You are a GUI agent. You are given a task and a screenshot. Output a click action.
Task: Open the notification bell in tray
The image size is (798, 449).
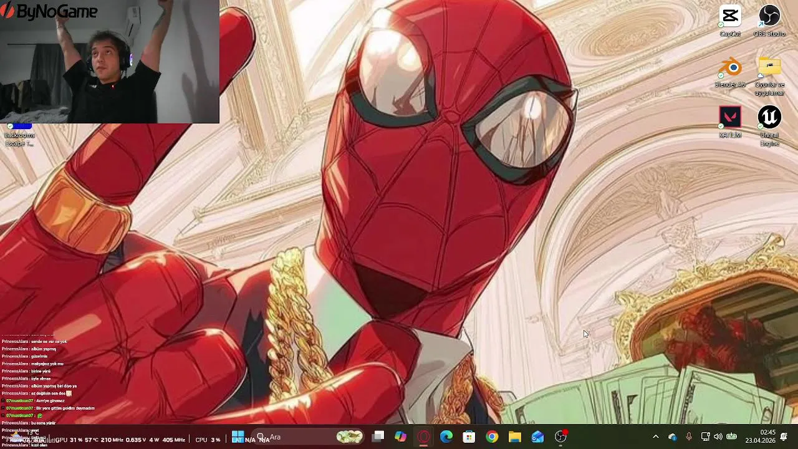click(784, 437)
